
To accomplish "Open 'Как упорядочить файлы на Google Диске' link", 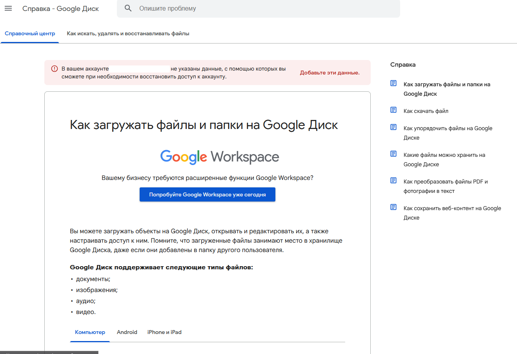I will tap(448, 133).
